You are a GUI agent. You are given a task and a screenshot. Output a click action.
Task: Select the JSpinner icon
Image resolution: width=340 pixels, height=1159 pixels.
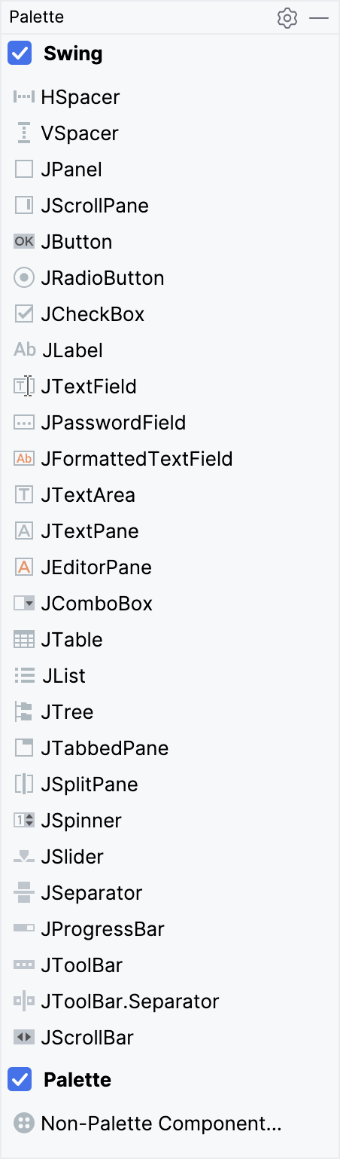[x=24, y=821]
